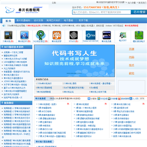Open 51单片机教程（目录） link
The width and height of the screenshot is (147, 147).
48,105
